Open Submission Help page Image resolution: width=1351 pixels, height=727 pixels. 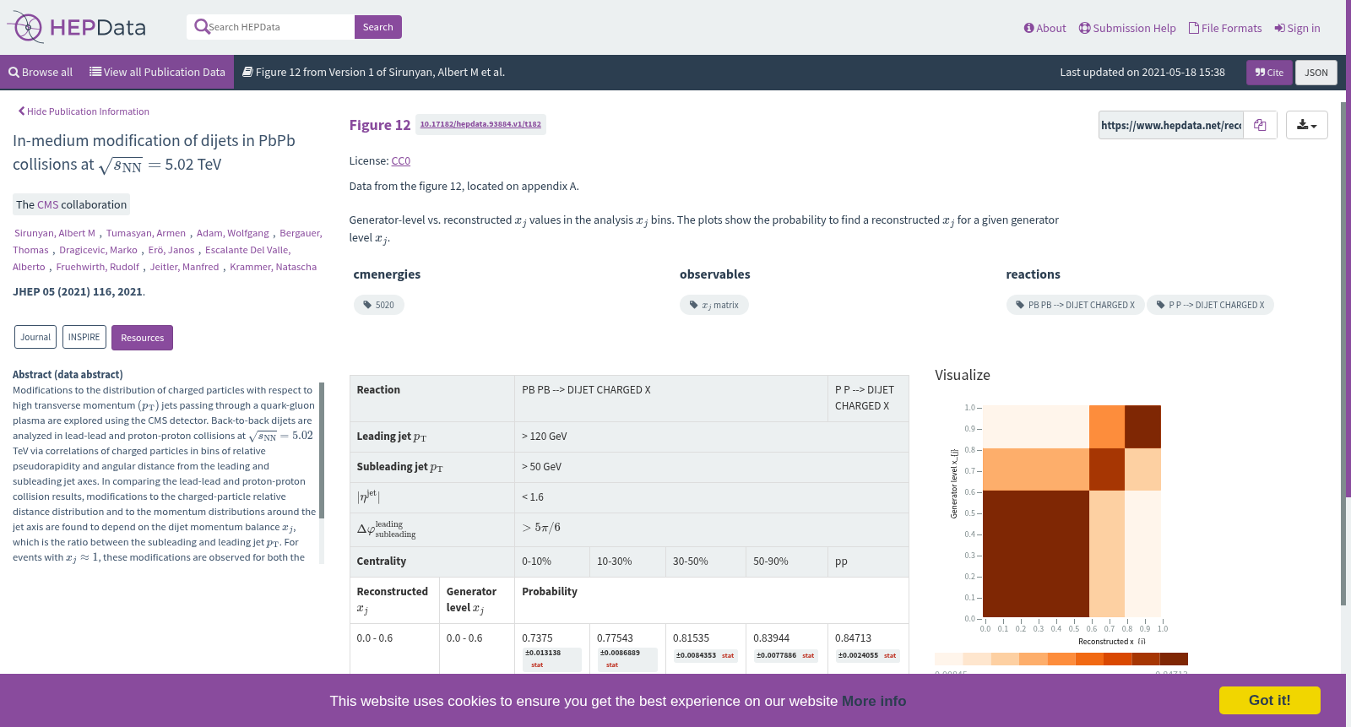coord(1127,28)
